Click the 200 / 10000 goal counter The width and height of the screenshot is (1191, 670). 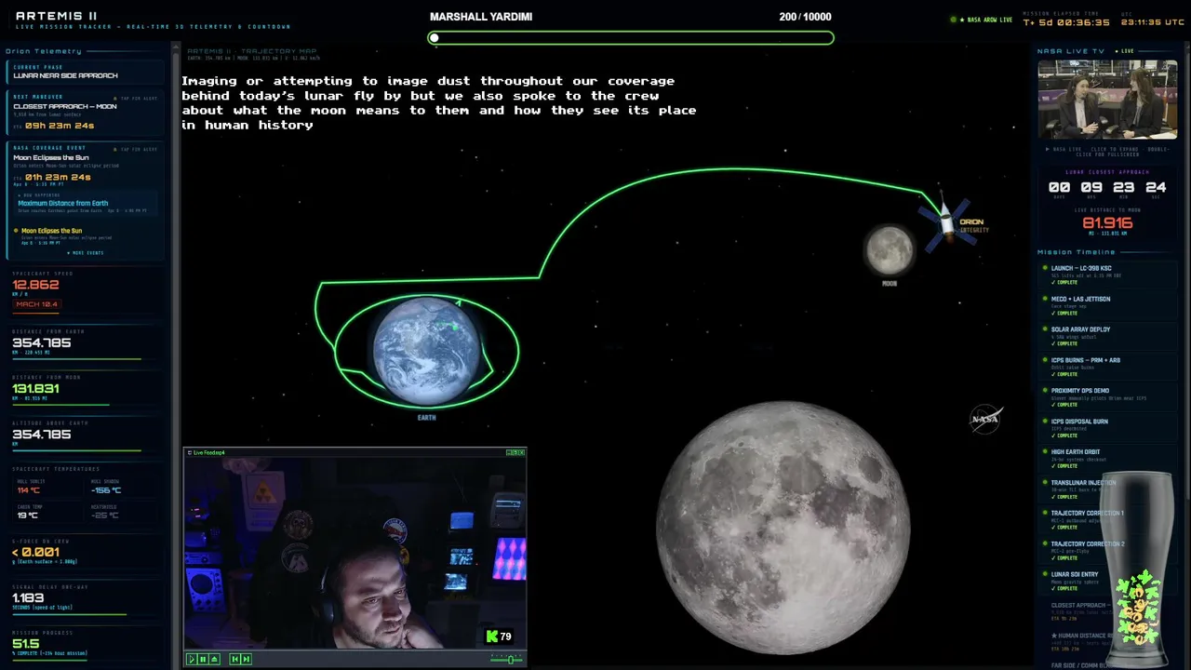(x=806, y=17)
